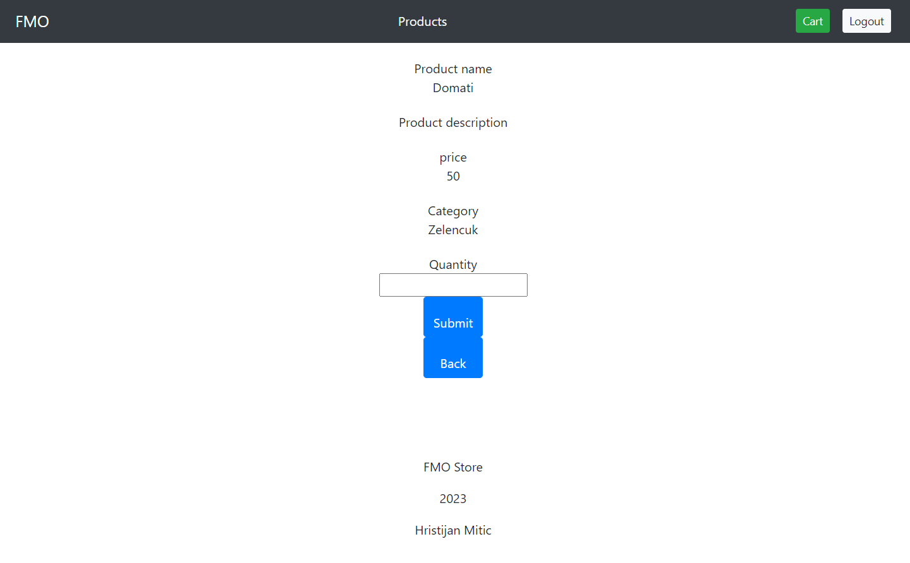
Task: Click the Hristijan Mitic footer name
Action: 453,530
